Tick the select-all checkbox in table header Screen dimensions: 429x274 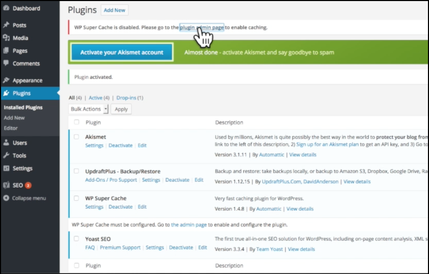[76, 122]
